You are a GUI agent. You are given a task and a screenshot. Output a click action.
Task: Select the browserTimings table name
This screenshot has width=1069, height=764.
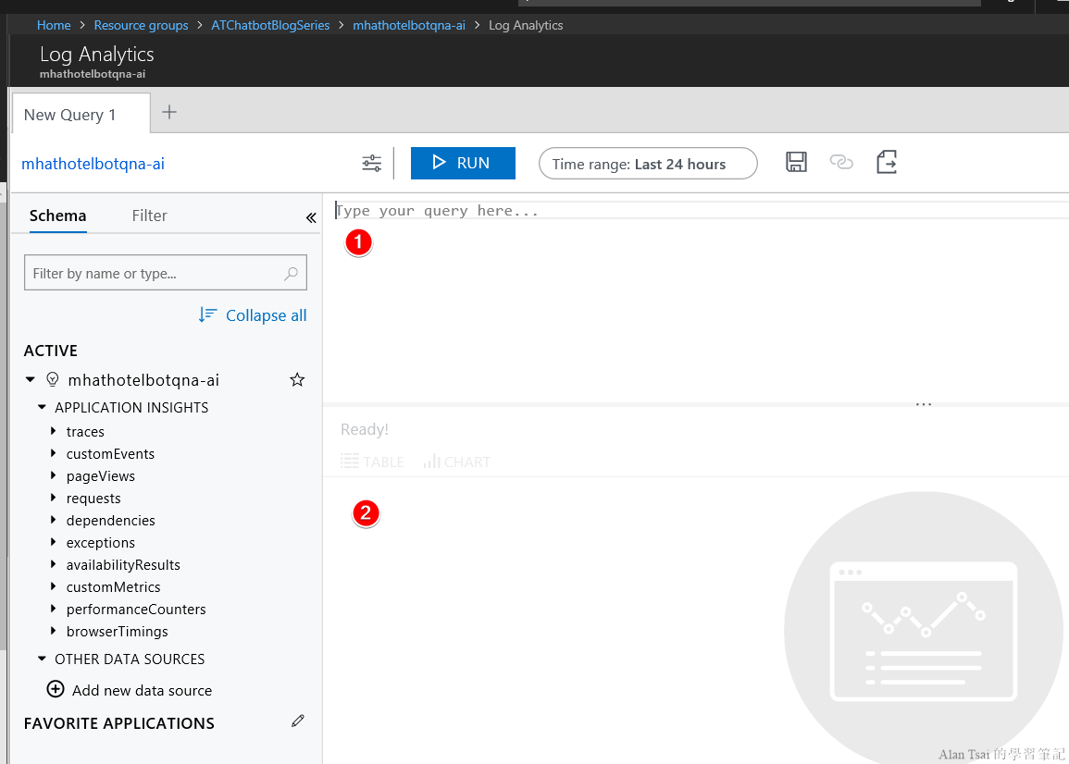117,631
